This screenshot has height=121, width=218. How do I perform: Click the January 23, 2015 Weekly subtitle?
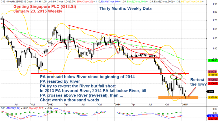[x=38, y=11]
